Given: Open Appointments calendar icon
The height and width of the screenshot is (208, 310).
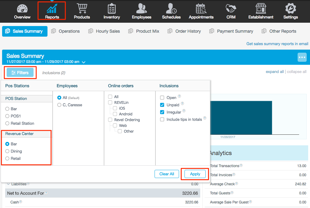Looking at the screenshot, I should point(201,9).
